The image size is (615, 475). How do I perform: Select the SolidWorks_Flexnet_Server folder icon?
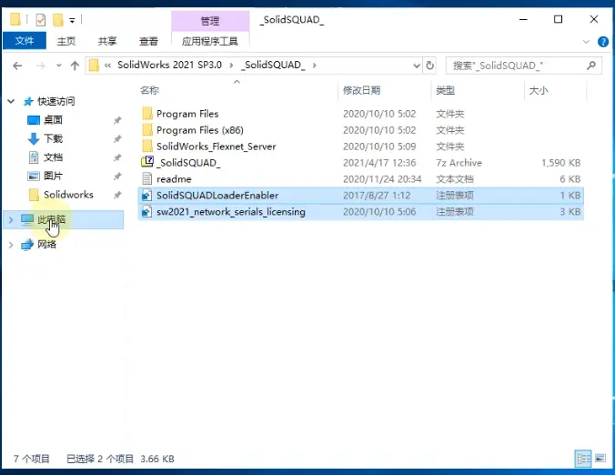[147, 147]
